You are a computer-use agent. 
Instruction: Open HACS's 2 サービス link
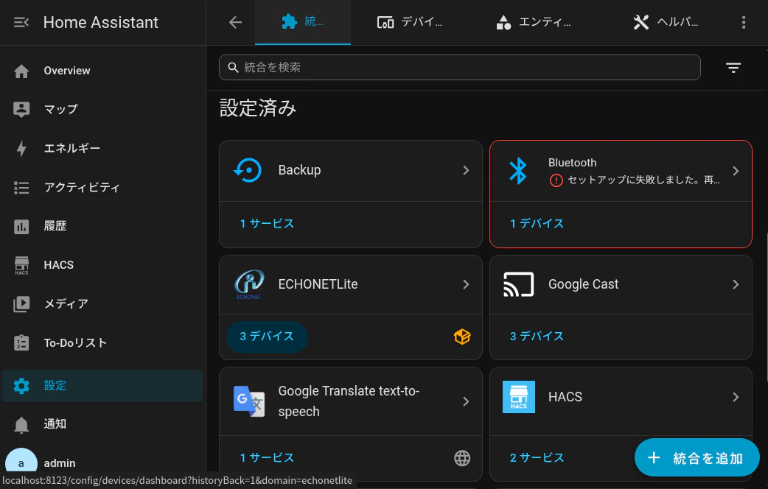[x=537, y=457]
